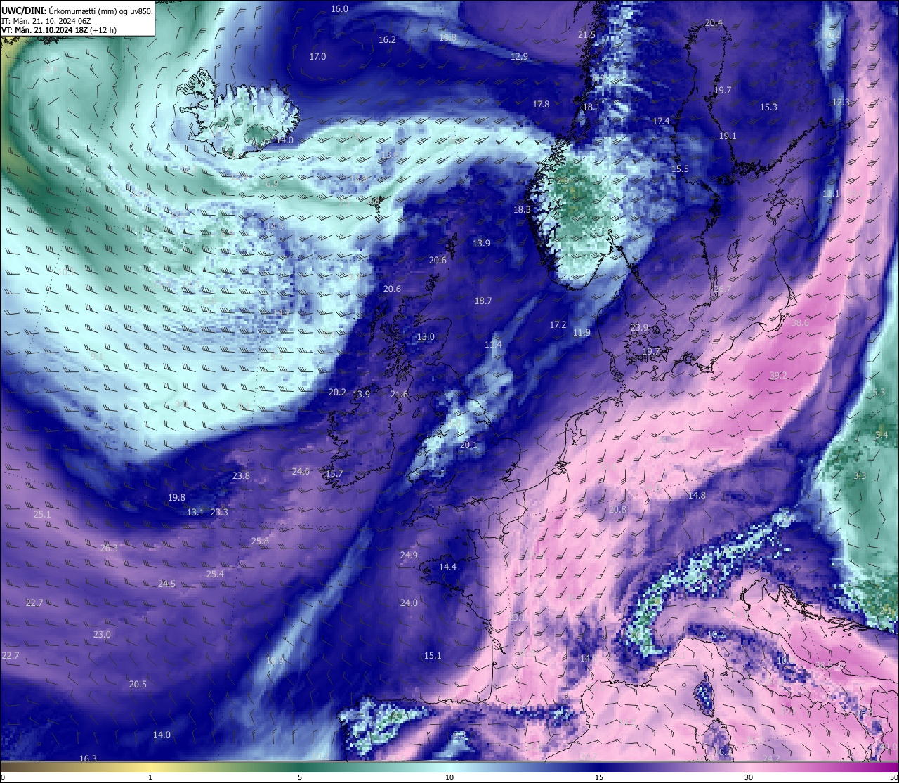Click the map value '20.2'
899x783 pixels.
[x=337, y=392]
